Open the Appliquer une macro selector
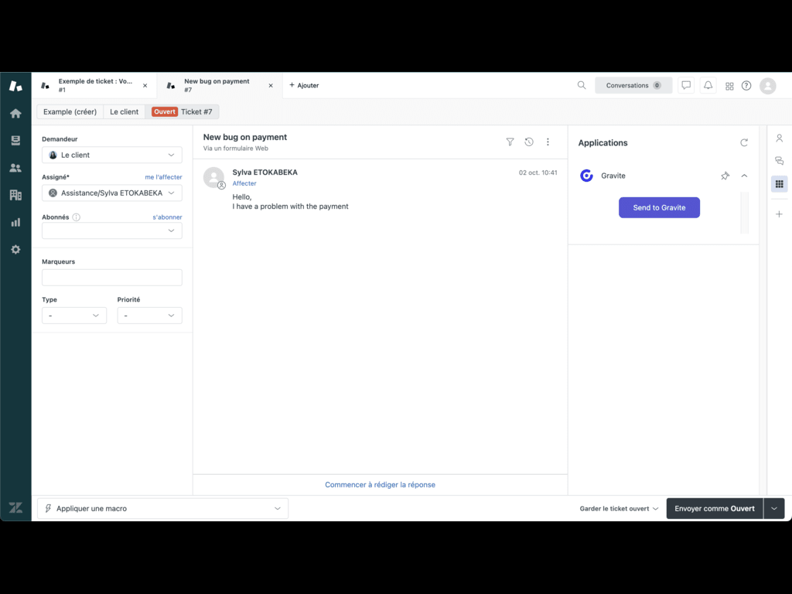Screen dimensions: 792x594 [162, 508]
